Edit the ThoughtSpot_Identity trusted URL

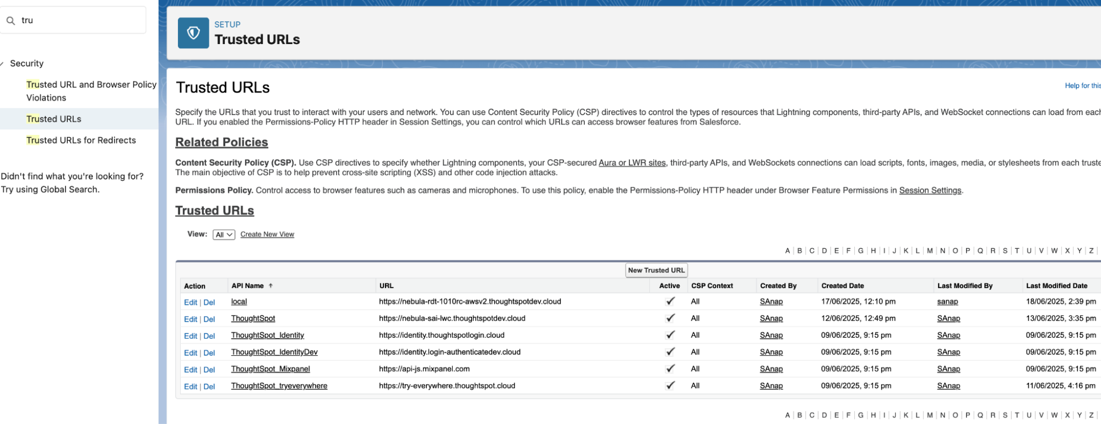(190, 336)
